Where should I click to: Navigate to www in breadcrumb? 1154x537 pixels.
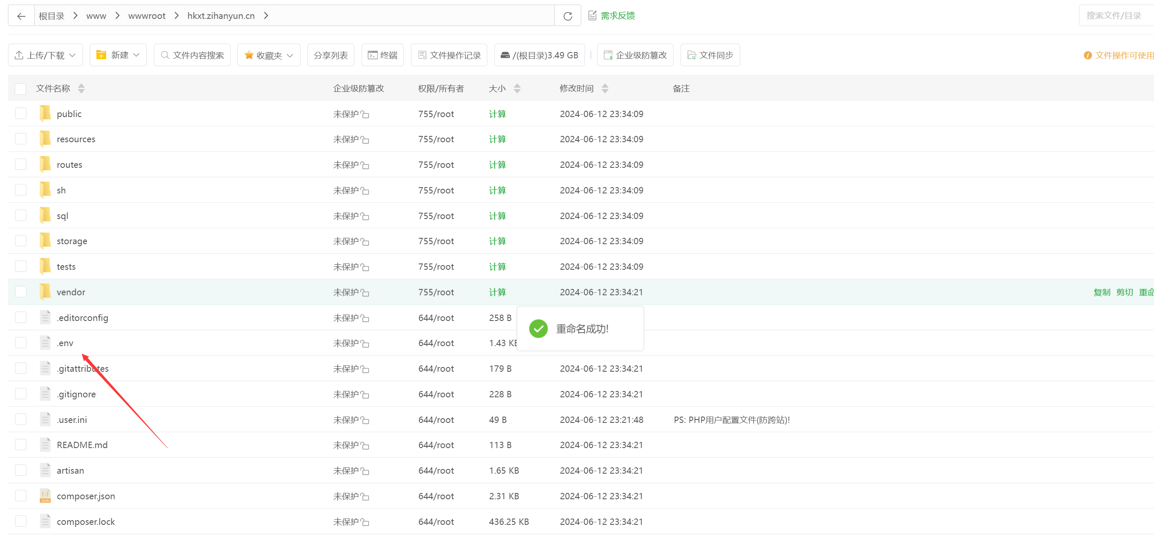click(x=96, y=16)
